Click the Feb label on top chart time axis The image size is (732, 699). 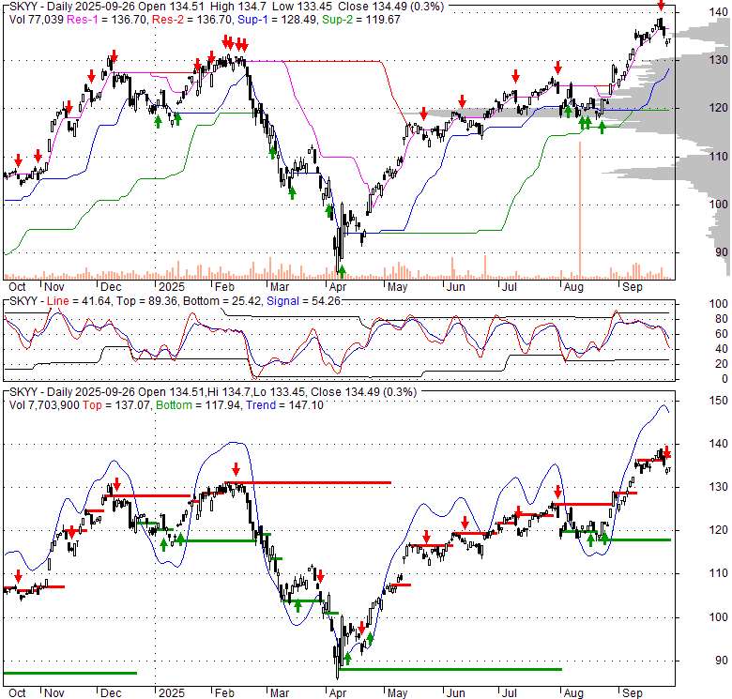click(x=224, y=287)
